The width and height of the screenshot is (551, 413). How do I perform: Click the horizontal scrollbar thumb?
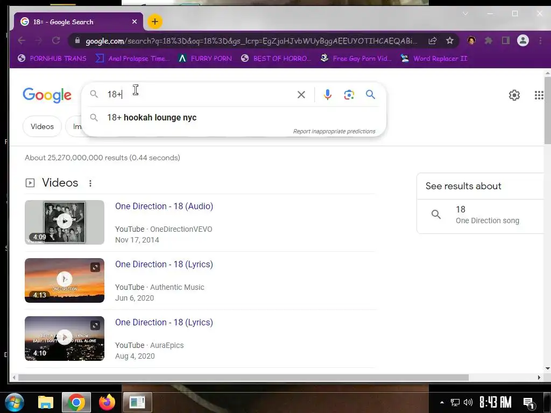coord(243,378)
